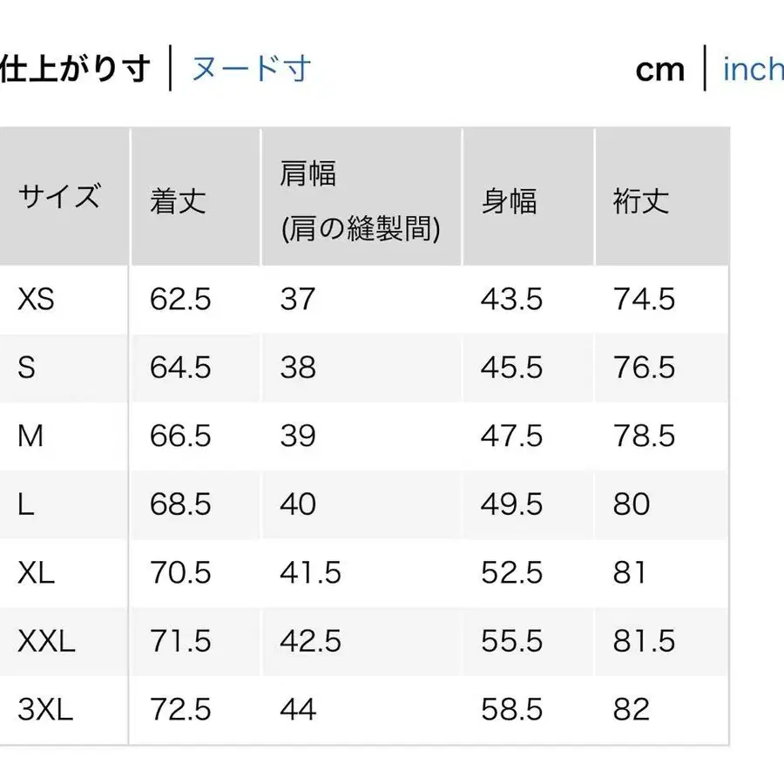
Task: Click the XL size label
Action: [37, 573]
